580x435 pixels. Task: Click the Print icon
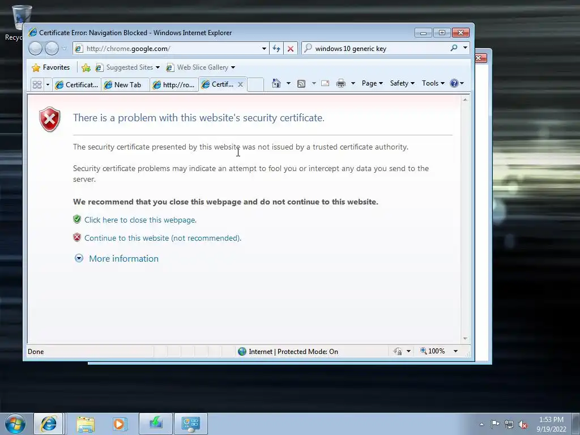pos(340,84)
